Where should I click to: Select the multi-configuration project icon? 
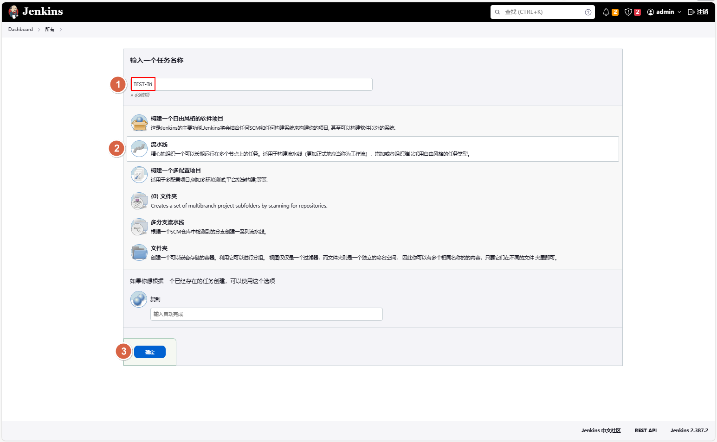139,175
